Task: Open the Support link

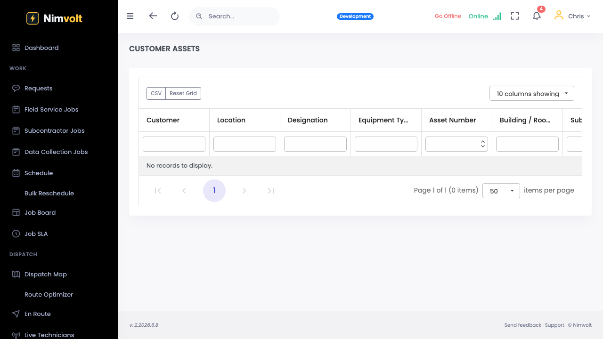Action: (x=554, y=325)
